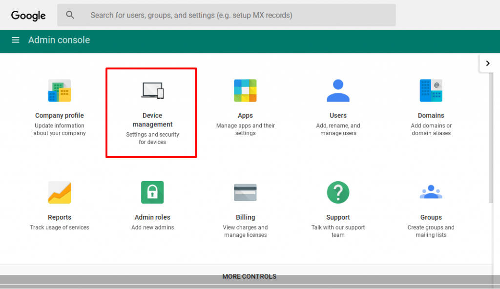
Task: Click 'Add new admins' text
Action: (x=152, y=227)
